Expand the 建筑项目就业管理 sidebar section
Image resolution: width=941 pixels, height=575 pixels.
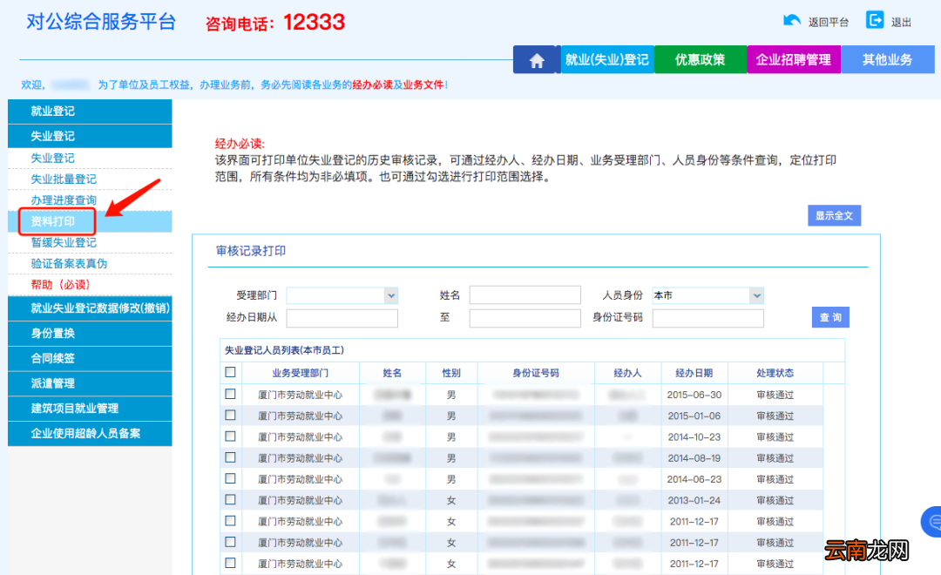click(x=90, y=408)
